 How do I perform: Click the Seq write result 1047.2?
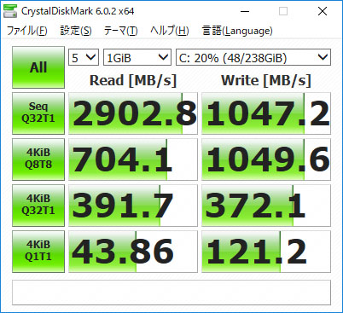pyautogui.click(x=266, y=113)
